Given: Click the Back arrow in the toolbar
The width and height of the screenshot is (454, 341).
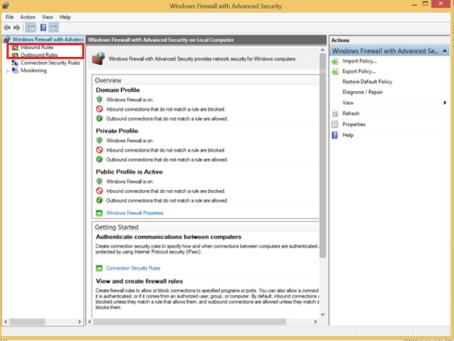Looking at the screenshot, I should coord(7,28).
